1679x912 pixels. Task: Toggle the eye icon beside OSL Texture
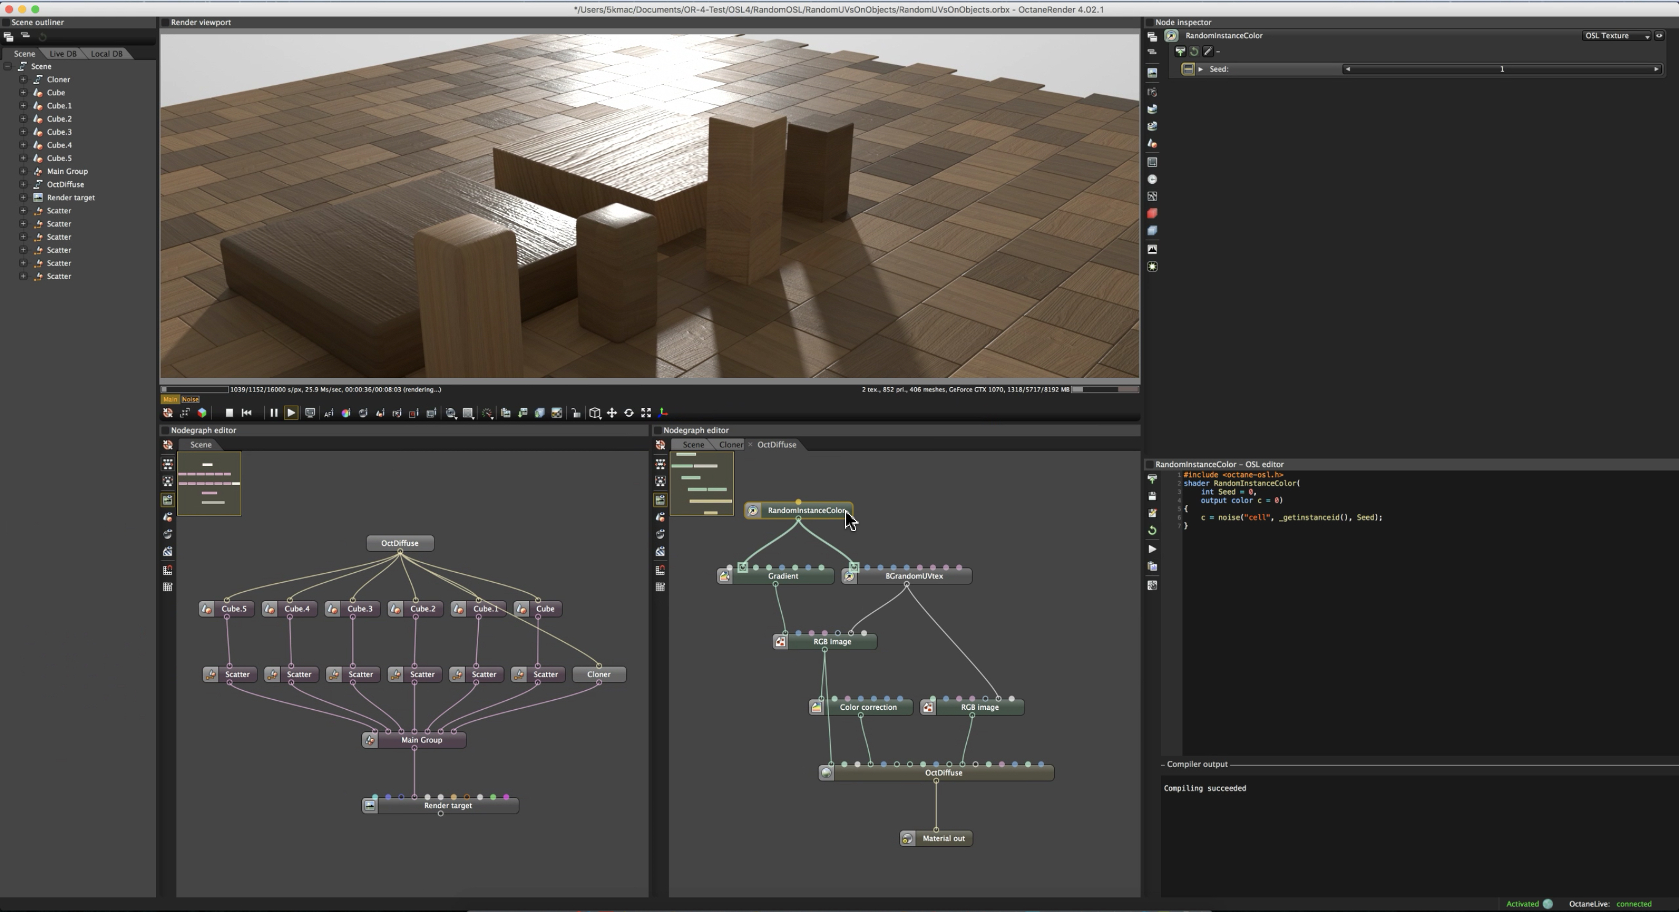(x=1659, y=36)
